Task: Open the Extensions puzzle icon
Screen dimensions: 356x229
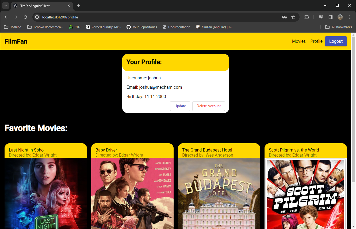Action: coord(307,17)
